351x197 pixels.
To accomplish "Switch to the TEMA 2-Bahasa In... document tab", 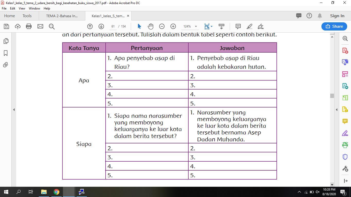I will pyautogui.click(x=62, y=16).
